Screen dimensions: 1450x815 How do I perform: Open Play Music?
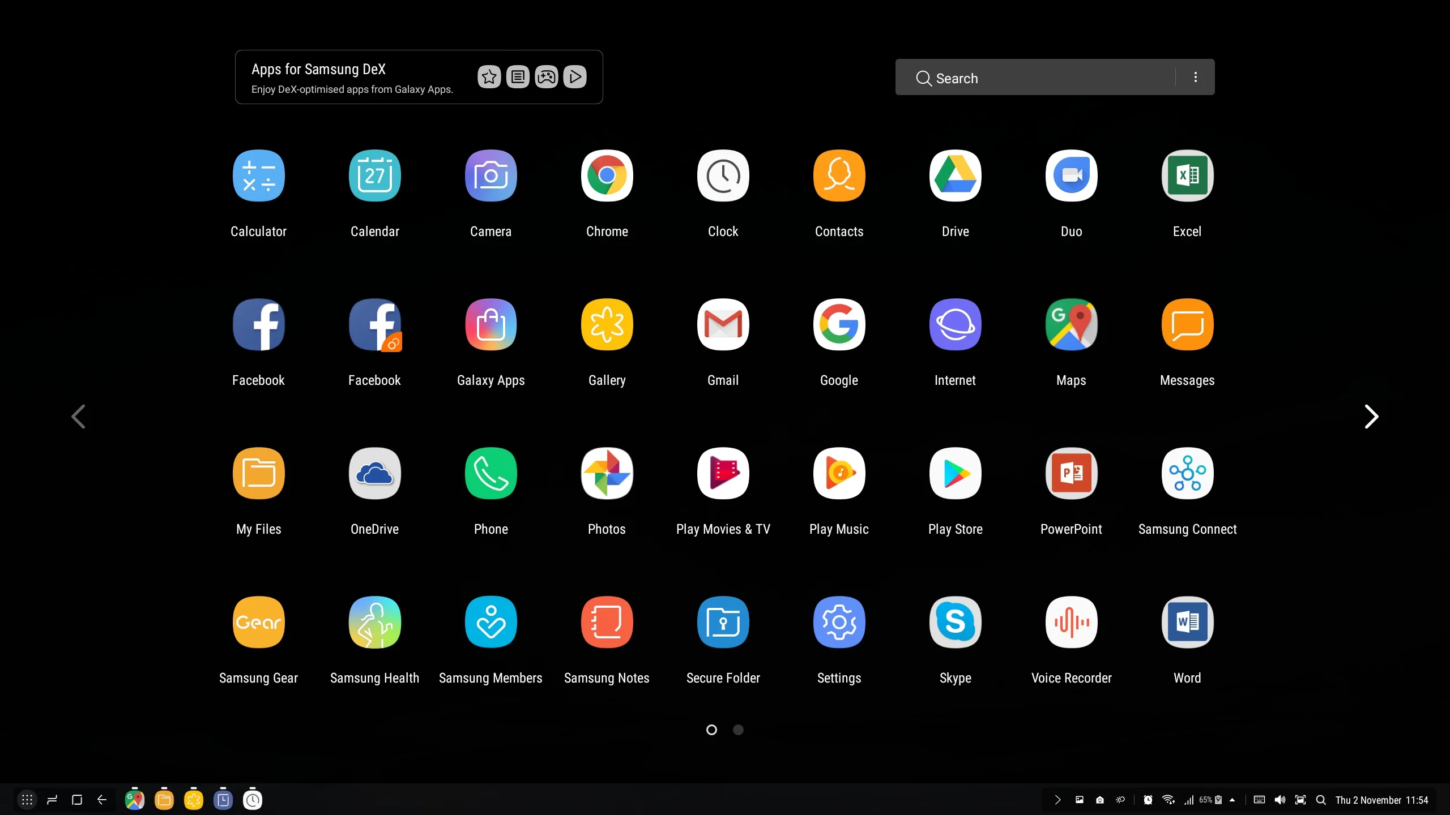pos(839,473)
